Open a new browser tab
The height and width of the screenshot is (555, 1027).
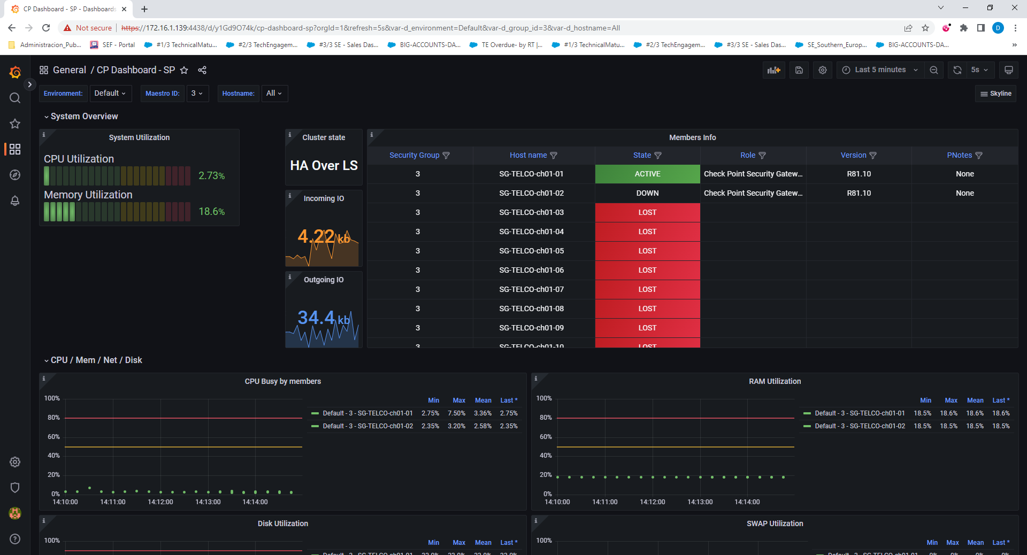pos(144,9)
